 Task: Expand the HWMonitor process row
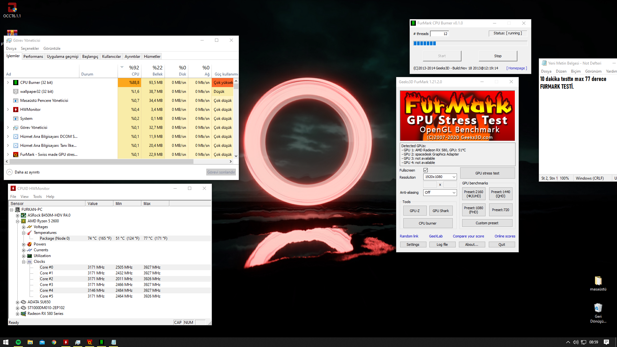(8, 110)
